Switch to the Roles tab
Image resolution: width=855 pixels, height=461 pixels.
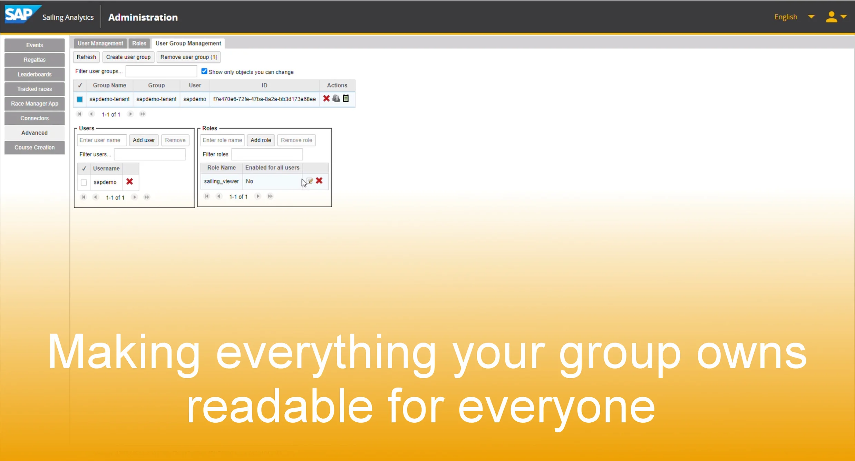point(139,43)
